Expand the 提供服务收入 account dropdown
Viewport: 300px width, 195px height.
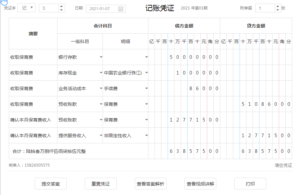coord(101,136)
